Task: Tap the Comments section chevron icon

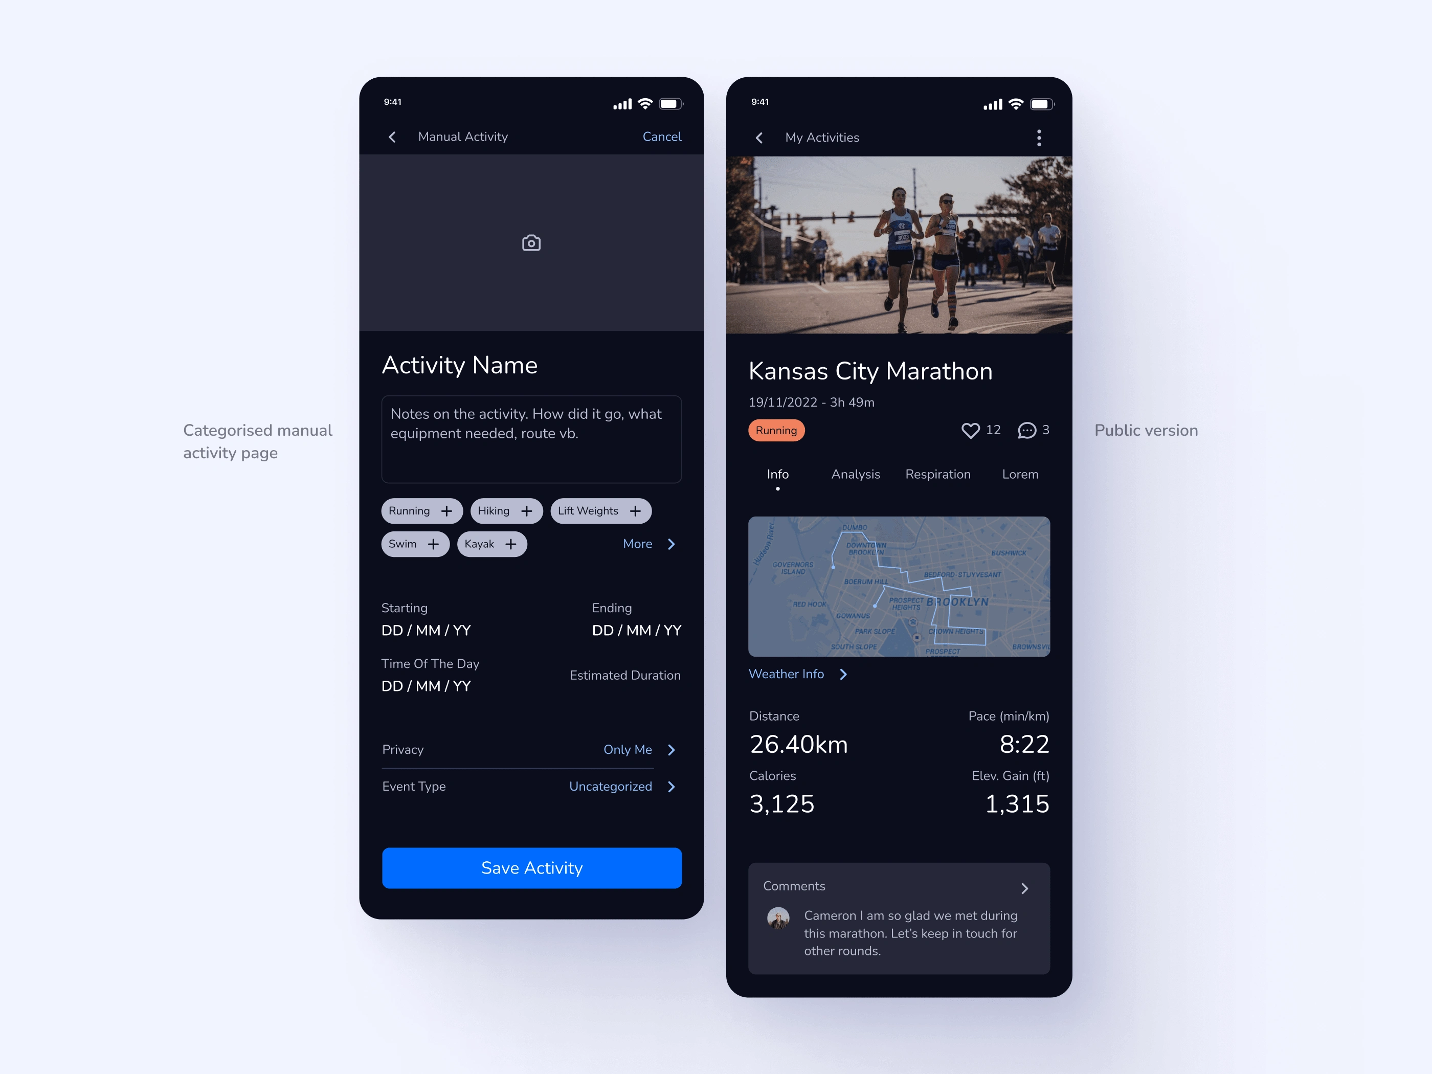Action: click(1024, 888)
